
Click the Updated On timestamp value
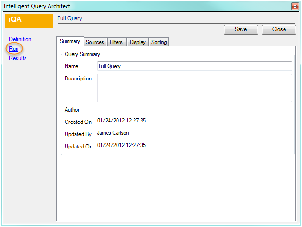(x=121, y=145)
